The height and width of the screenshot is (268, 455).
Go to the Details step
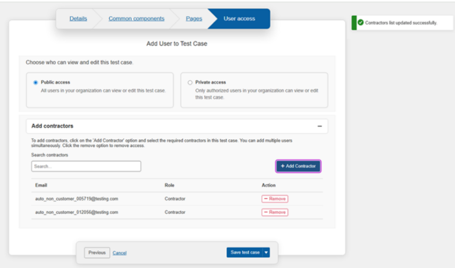pyautogui.click(x=78, y=19)
